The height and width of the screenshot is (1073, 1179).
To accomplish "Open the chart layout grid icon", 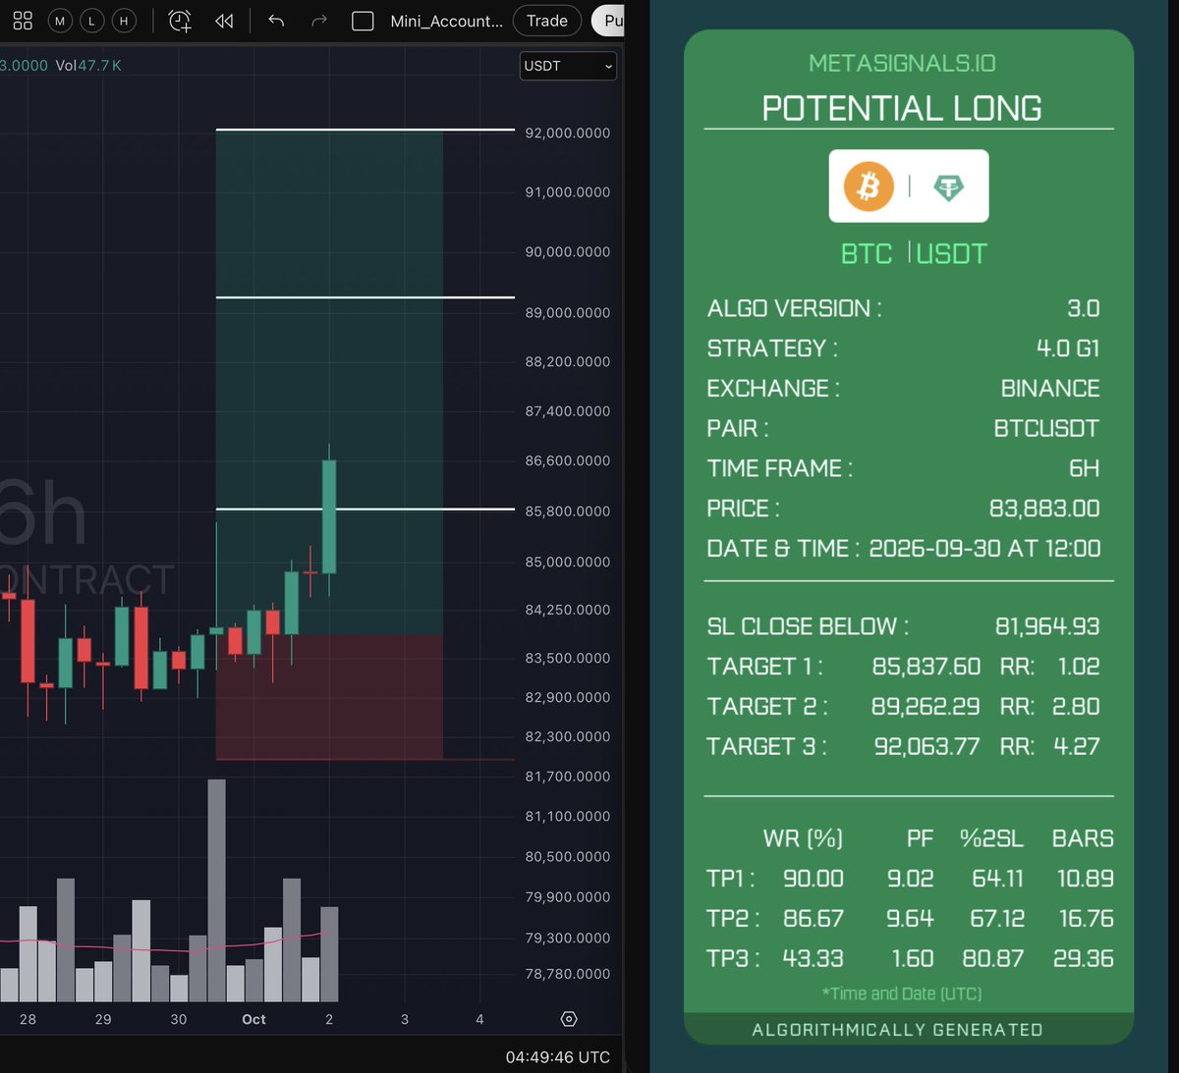I will [x=23, y=21].
